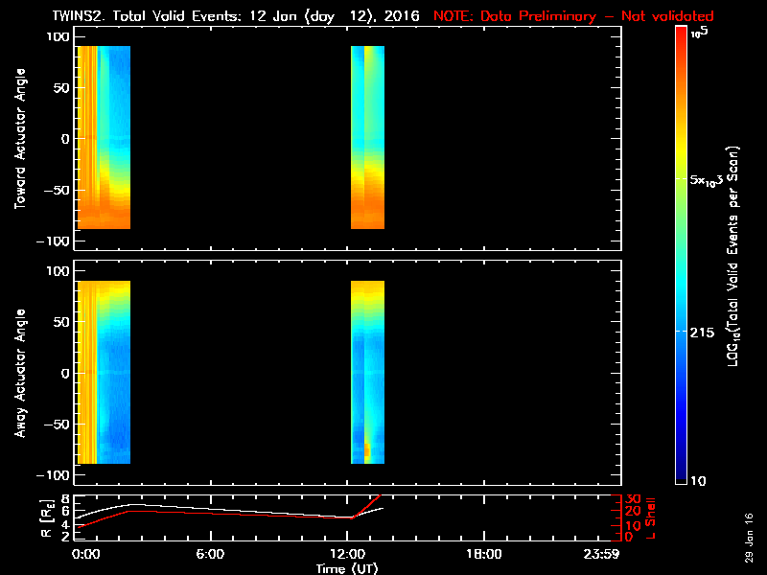The width and height of the screenshot is (767, 575).
Task: Click the early-morning data block in the Away panel
Action: pyautogui.click(x=104, y=372)
